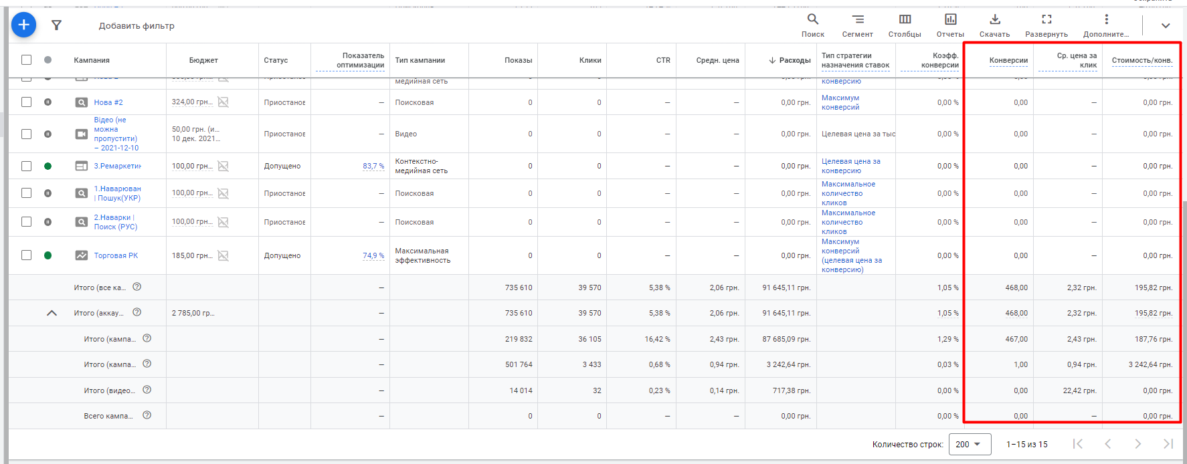Viewport: 1187px width, 464px height.
Task: Open the 3.Ремаркетинг campaign link
Action: tap(117, 166)
